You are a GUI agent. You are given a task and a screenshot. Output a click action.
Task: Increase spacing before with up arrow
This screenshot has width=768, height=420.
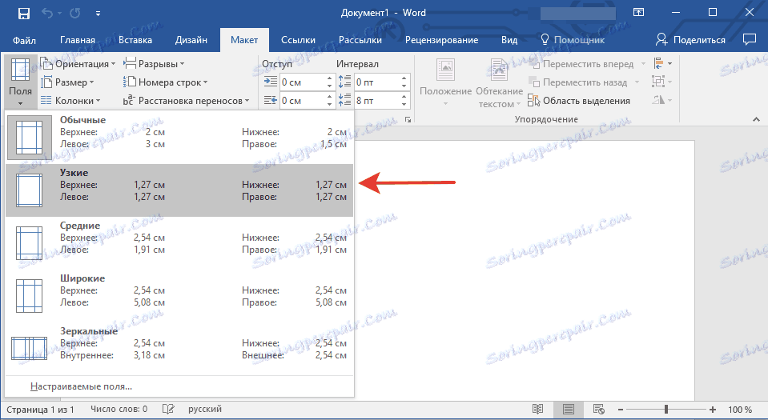pos(404,78)
